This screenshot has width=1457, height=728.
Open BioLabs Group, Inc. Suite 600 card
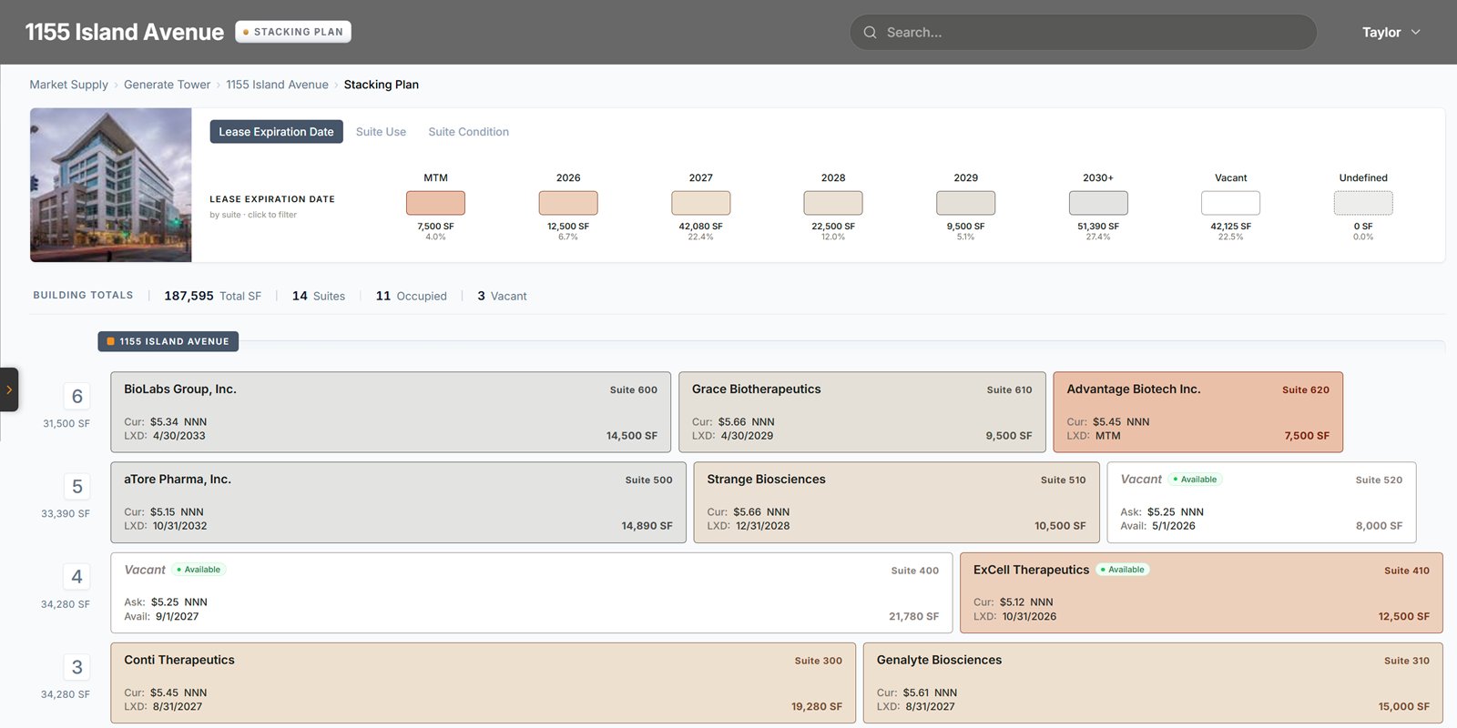click(x=391, y=412)
